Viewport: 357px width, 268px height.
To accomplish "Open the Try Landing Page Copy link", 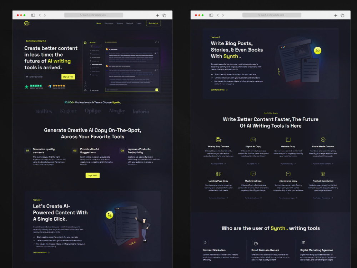I will 218,198.
